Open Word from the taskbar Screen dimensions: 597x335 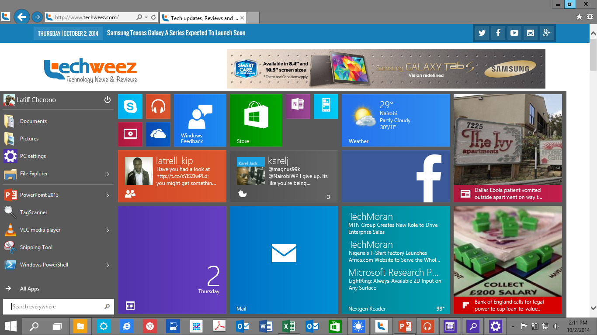click(x=266, y=326)
